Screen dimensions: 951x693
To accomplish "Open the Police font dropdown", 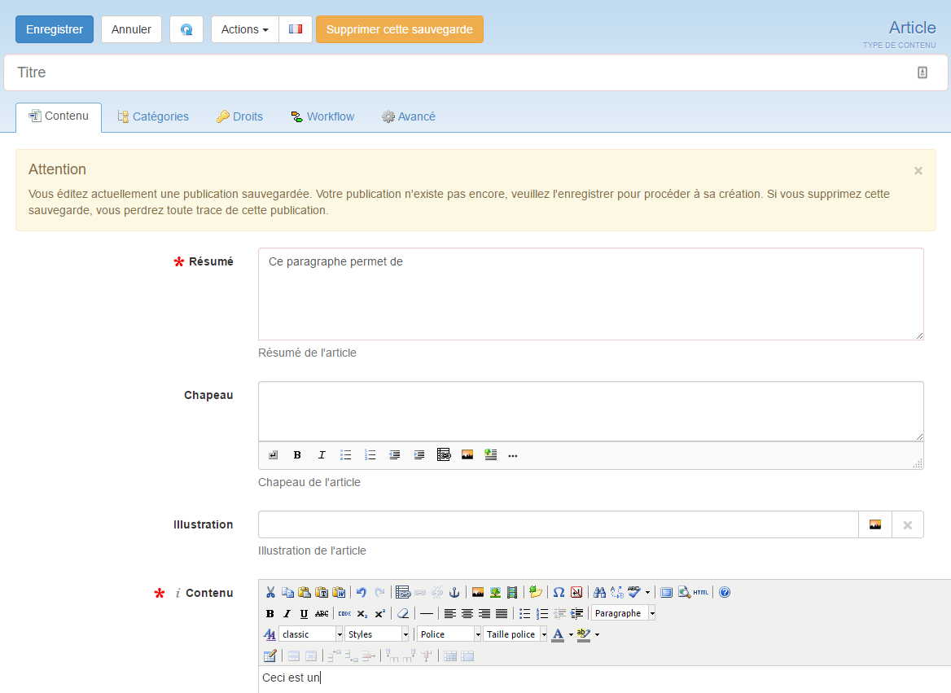I will tap(449, 634).
